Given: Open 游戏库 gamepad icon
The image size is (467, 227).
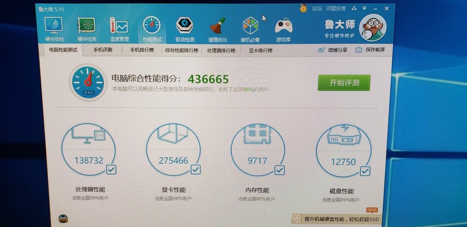Looking at the screenshot, I should (x=283, y=30).
